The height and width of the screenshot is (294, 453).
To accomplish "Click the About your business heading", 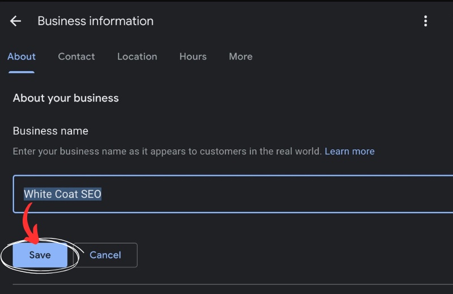I will coord(66,98).
